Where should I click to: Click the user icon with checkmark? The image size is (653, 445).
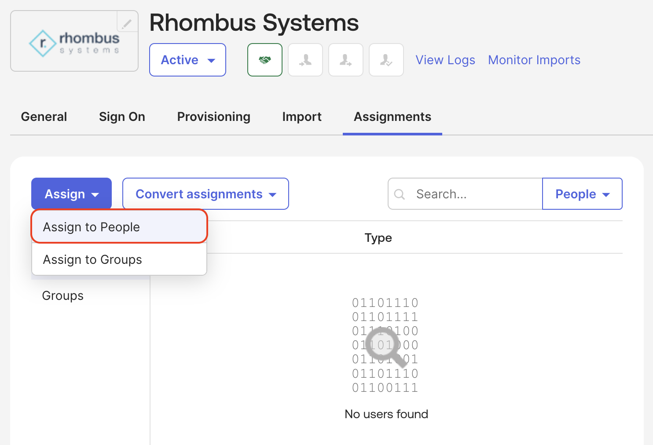[386, 60]
